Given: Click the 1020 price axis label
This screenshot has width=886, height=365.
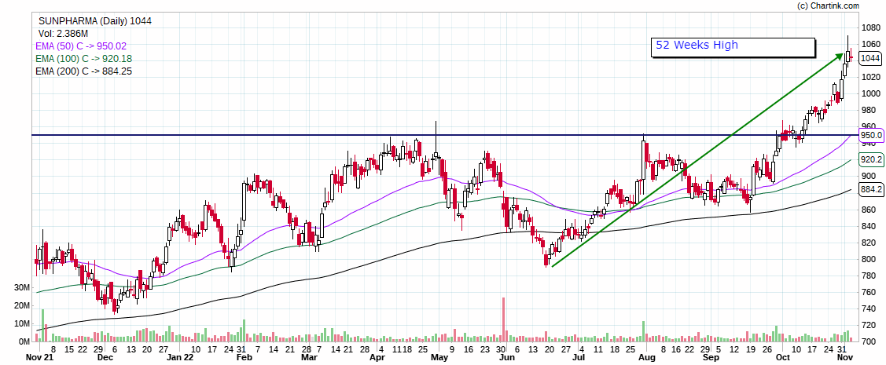Looking at the screenshot, I should coord(870,77).
